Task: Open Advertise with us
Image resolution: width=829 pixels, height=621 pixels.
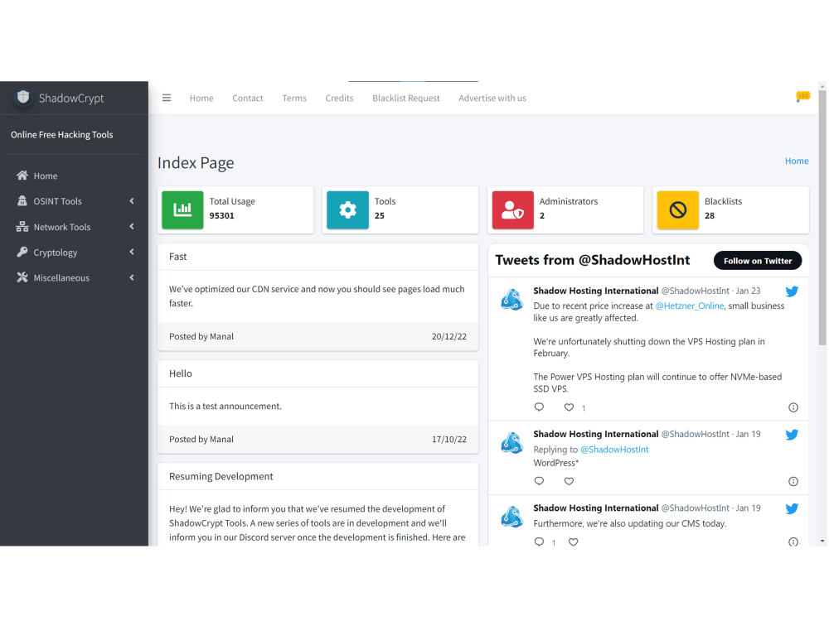Action: coord(492,98)
